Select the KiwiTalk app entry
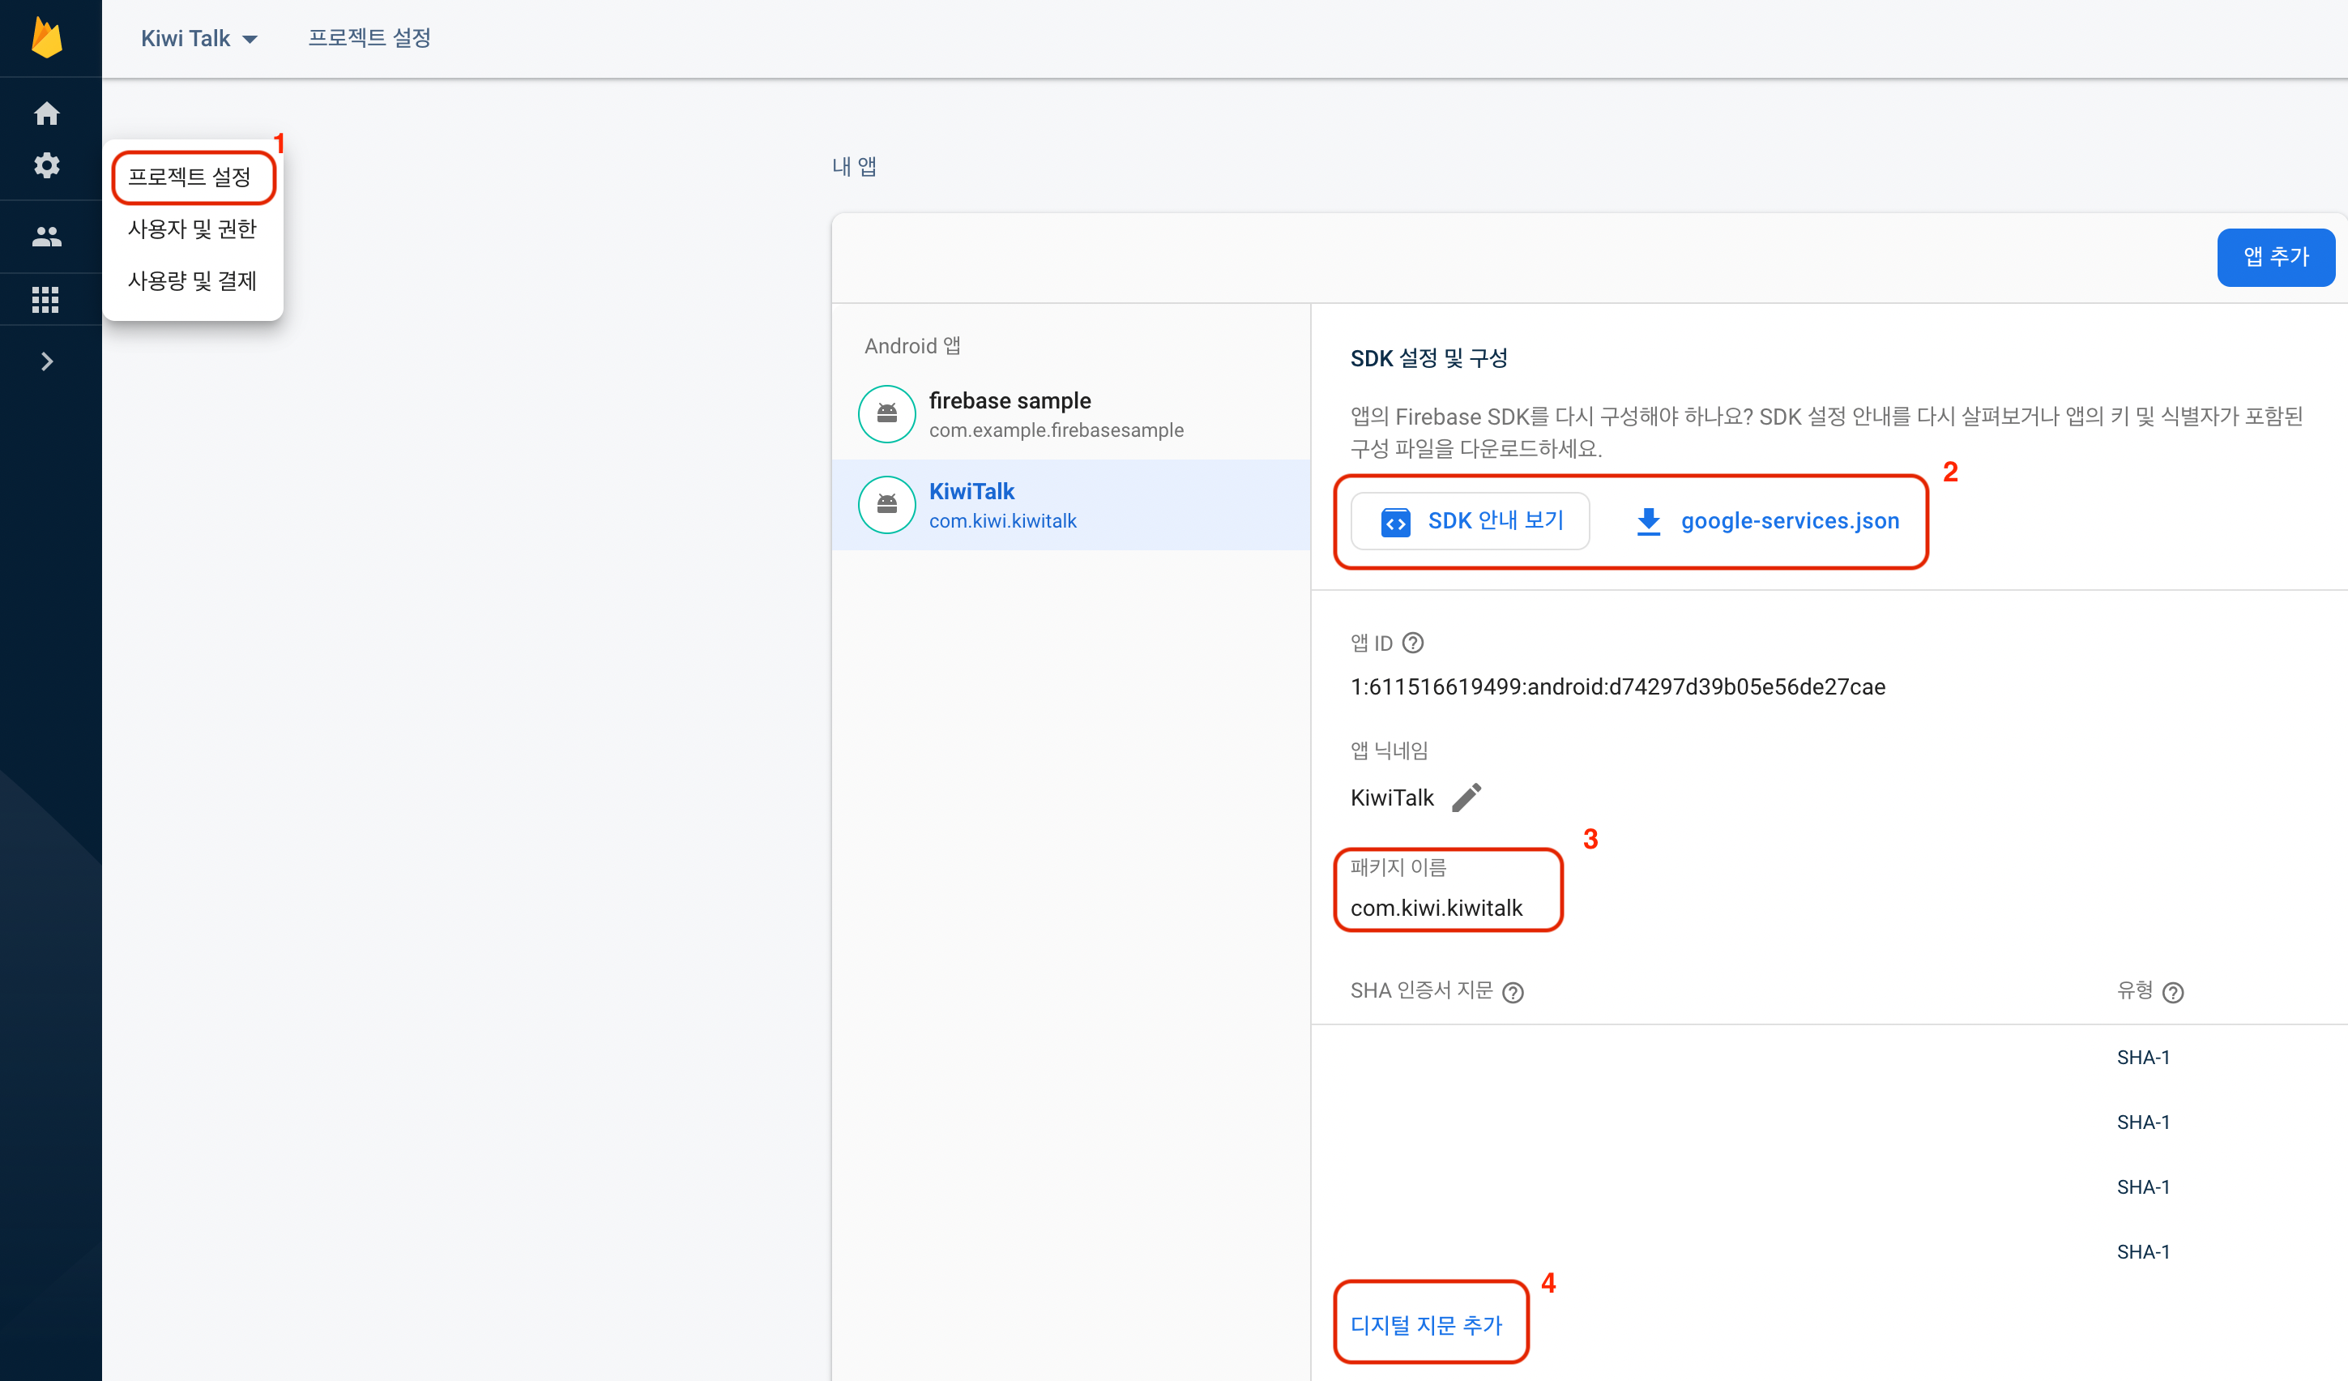 (x=1070, y=504)
